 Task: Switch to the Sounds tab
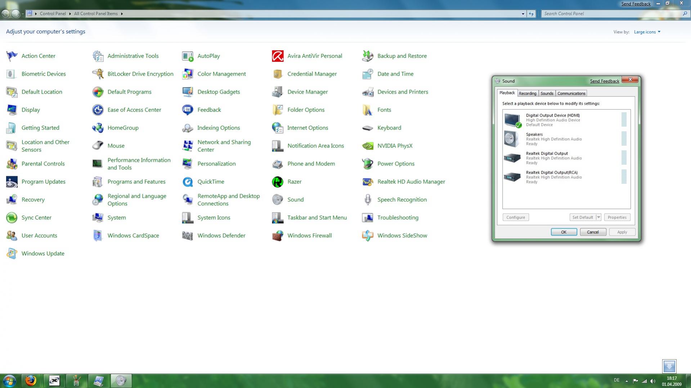click(x=547, y=93)
